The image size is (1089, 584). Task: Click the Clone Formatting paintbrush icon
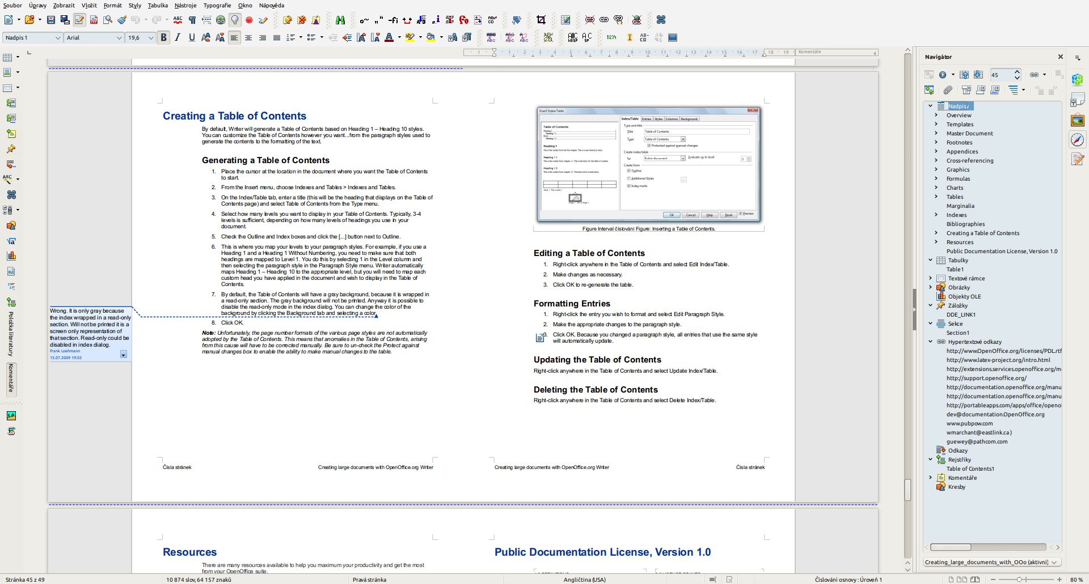(x=122, y=20)
